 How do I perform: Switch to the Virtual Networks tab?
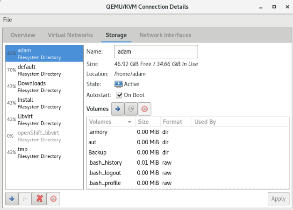click(x=70, y=35)
